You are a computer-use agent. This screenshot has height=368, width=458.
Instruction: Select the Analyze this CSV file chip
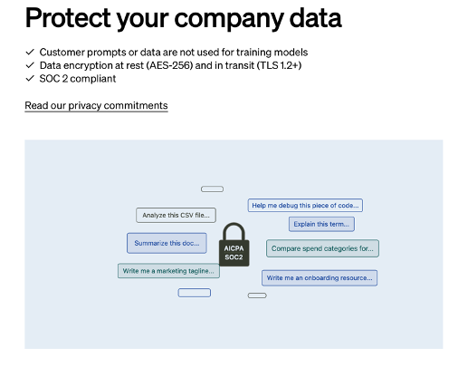coord(176,215)
